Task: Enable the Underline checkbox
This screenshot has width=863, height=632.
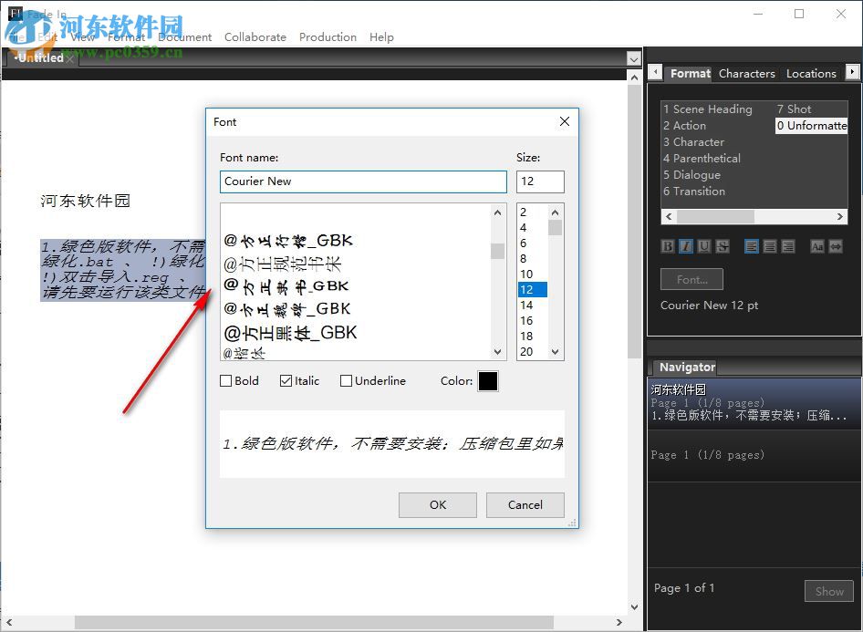Action: pos(346,380)
